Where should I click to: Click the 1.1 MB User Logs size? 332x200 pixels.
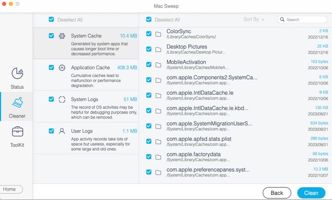[x=130, y=131]
